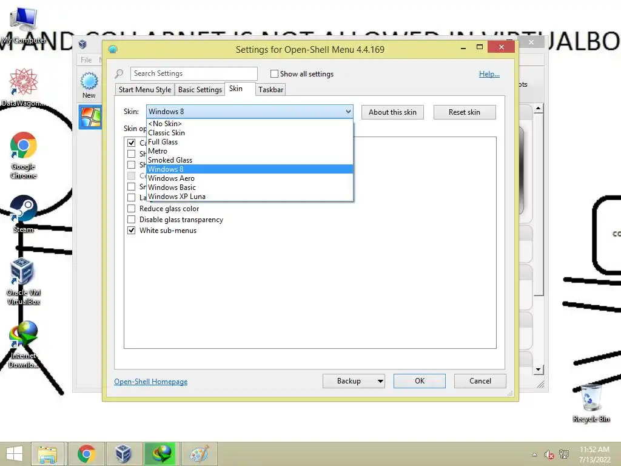Click Reset skin button
This screenshot has height=466, width=621.
[464, 112]
